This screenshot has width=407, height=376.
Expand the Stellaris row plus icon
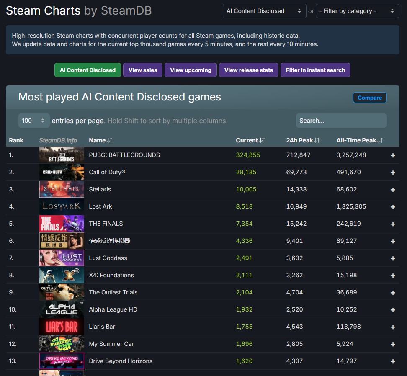click(x=393, y=190)
